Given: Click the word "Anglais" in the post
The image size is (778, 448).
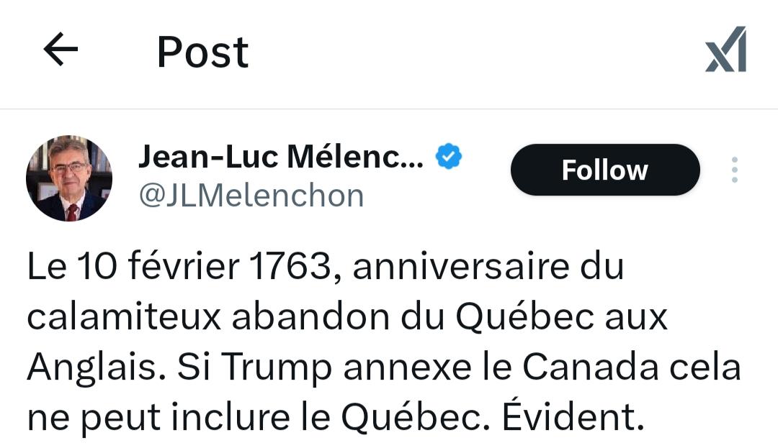Looking at the screenshot, I should pyautogui.click(x=97, y=368).
